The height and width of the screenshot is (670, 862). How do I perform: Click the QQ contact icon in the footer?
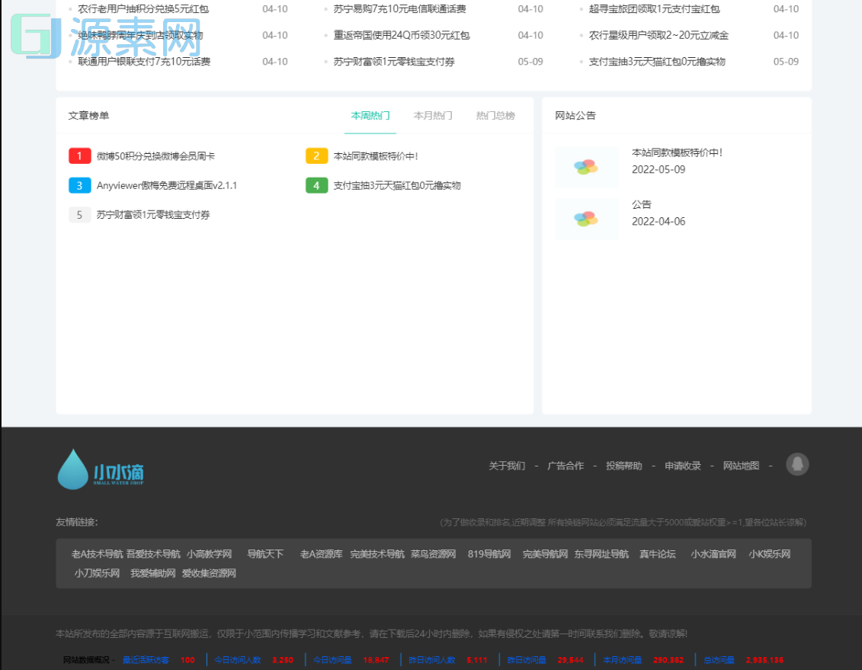[x=797, y=464]
